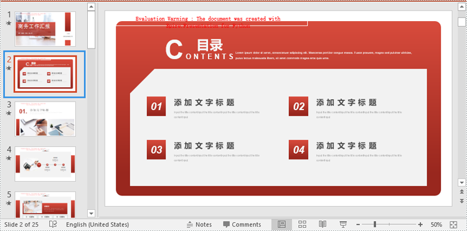Click the spell check status icon
Image resolution: width=467 pixels, height=231 pixels.
point(53,224)
